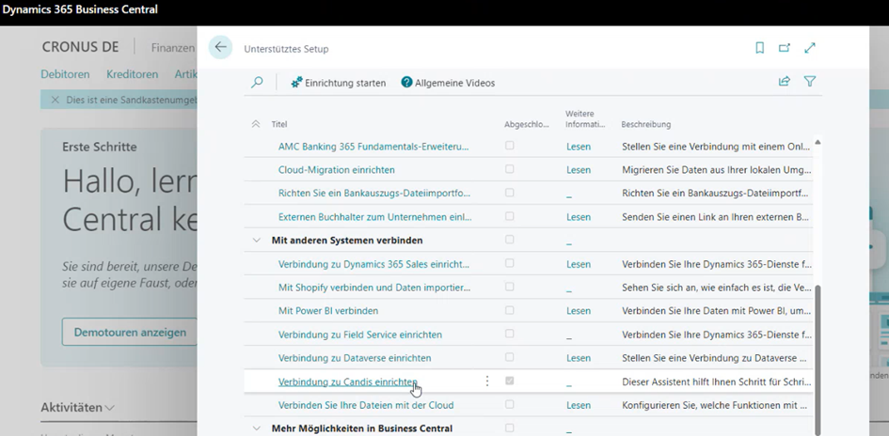Click the back arrow button
The height and width of the screenshot is (436, 889).
tap(220, 48)
